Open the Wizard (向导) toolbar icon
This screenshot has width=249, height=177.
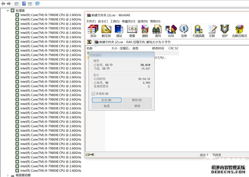(171, 31)
